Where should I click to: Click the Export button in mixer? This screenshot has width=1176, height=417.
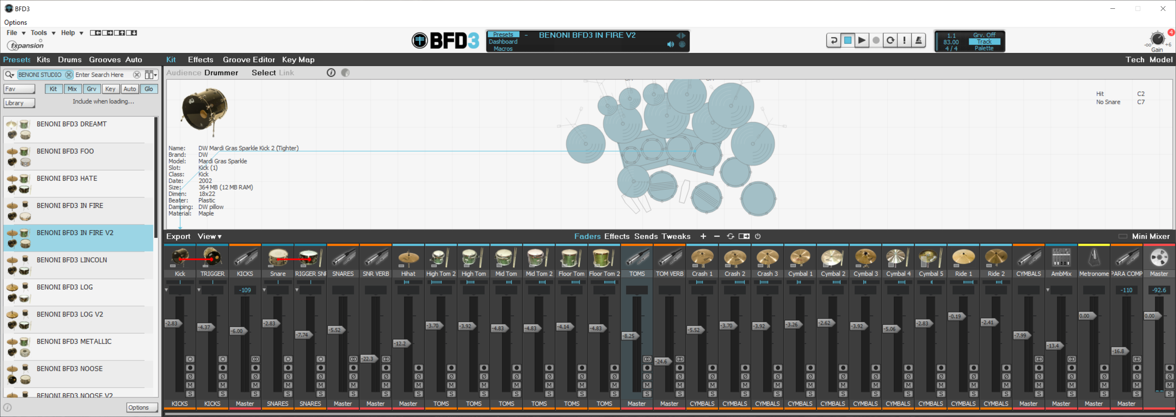coord(178,236)
